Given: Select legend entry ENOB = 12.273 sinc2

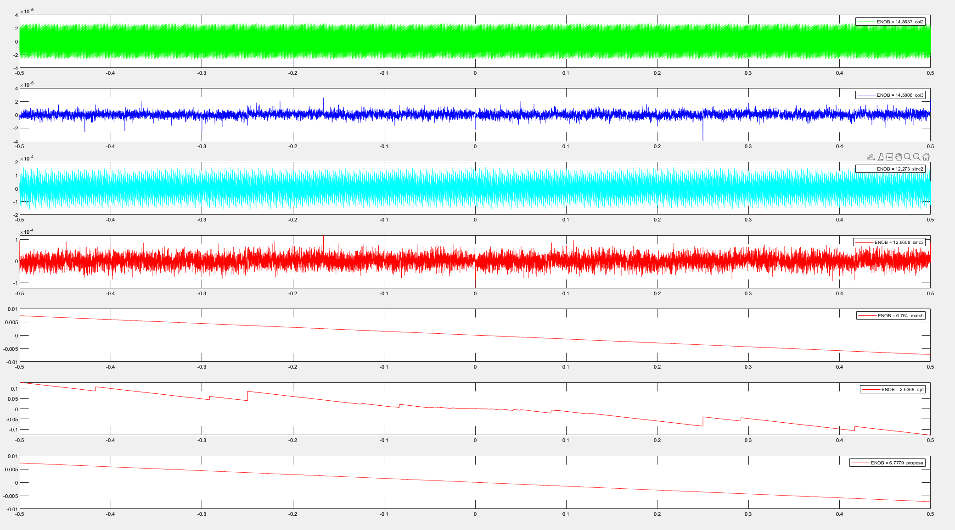Looking at the screenshot, I should click(x=890, y=169).
